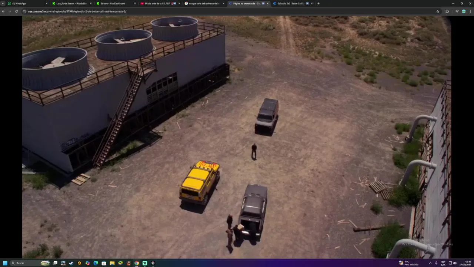The height and width of the screenshot is (267, 474).
Task: Open the OBS Studio taskbar icon
Action: click(x=153, y=263)
